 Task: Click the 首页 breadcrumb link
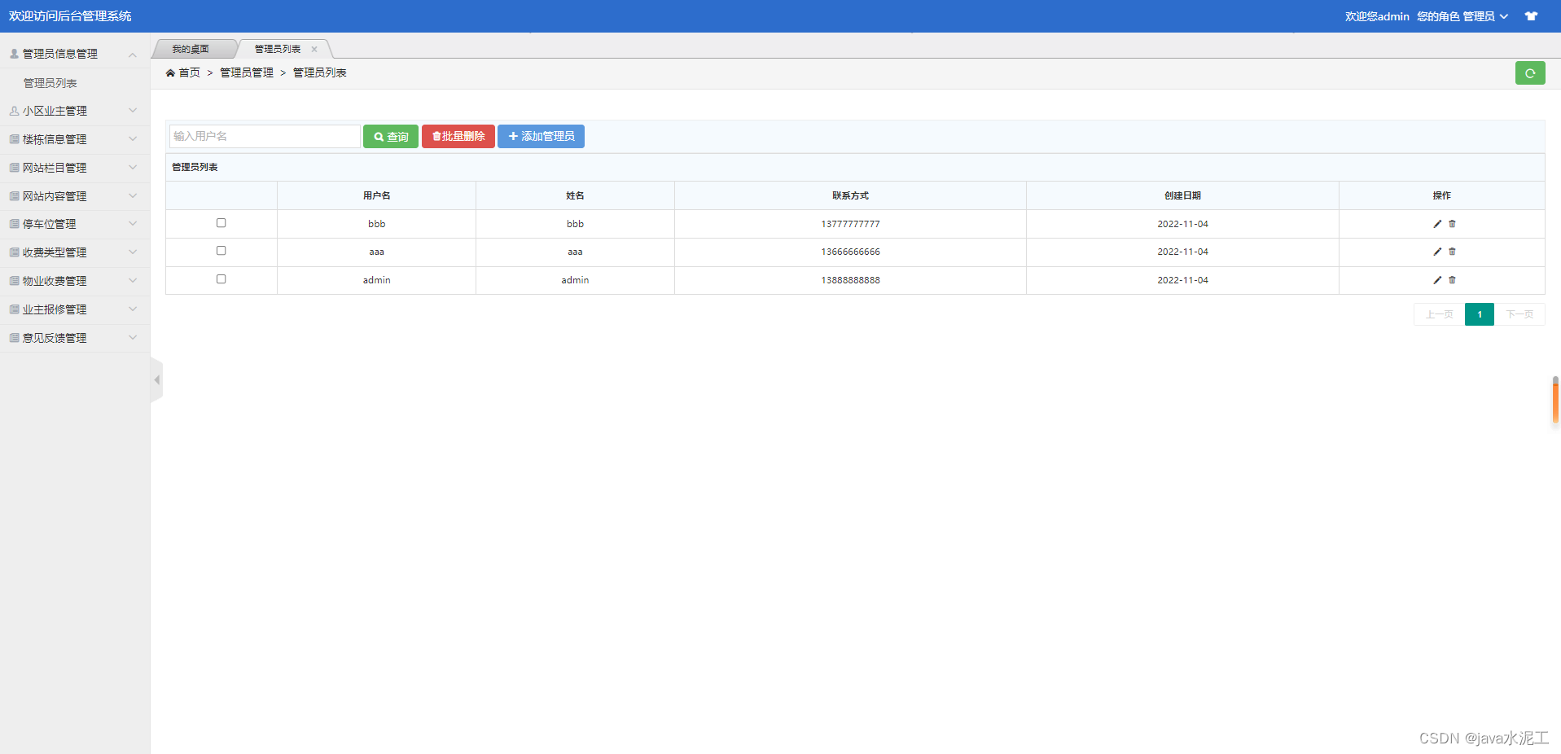[190, 73]
